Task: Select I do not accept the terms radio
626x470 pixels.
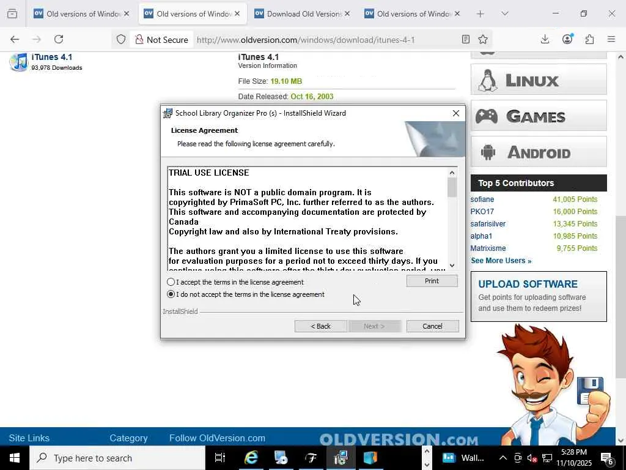Action: pyautogui.click(x=171, y=294)
